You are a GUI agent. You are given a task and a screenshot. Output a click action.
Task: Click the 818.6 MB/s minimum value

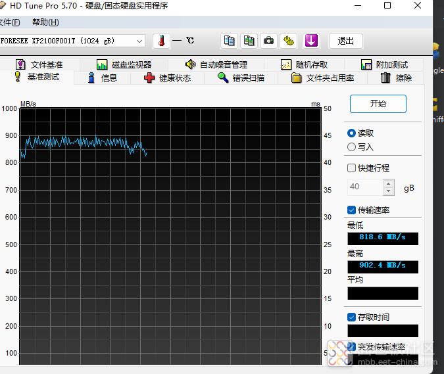(383, 239)
